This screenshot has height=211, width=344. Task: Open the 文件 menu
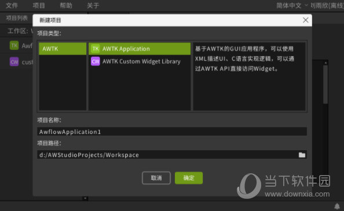(x=12, y=5)
